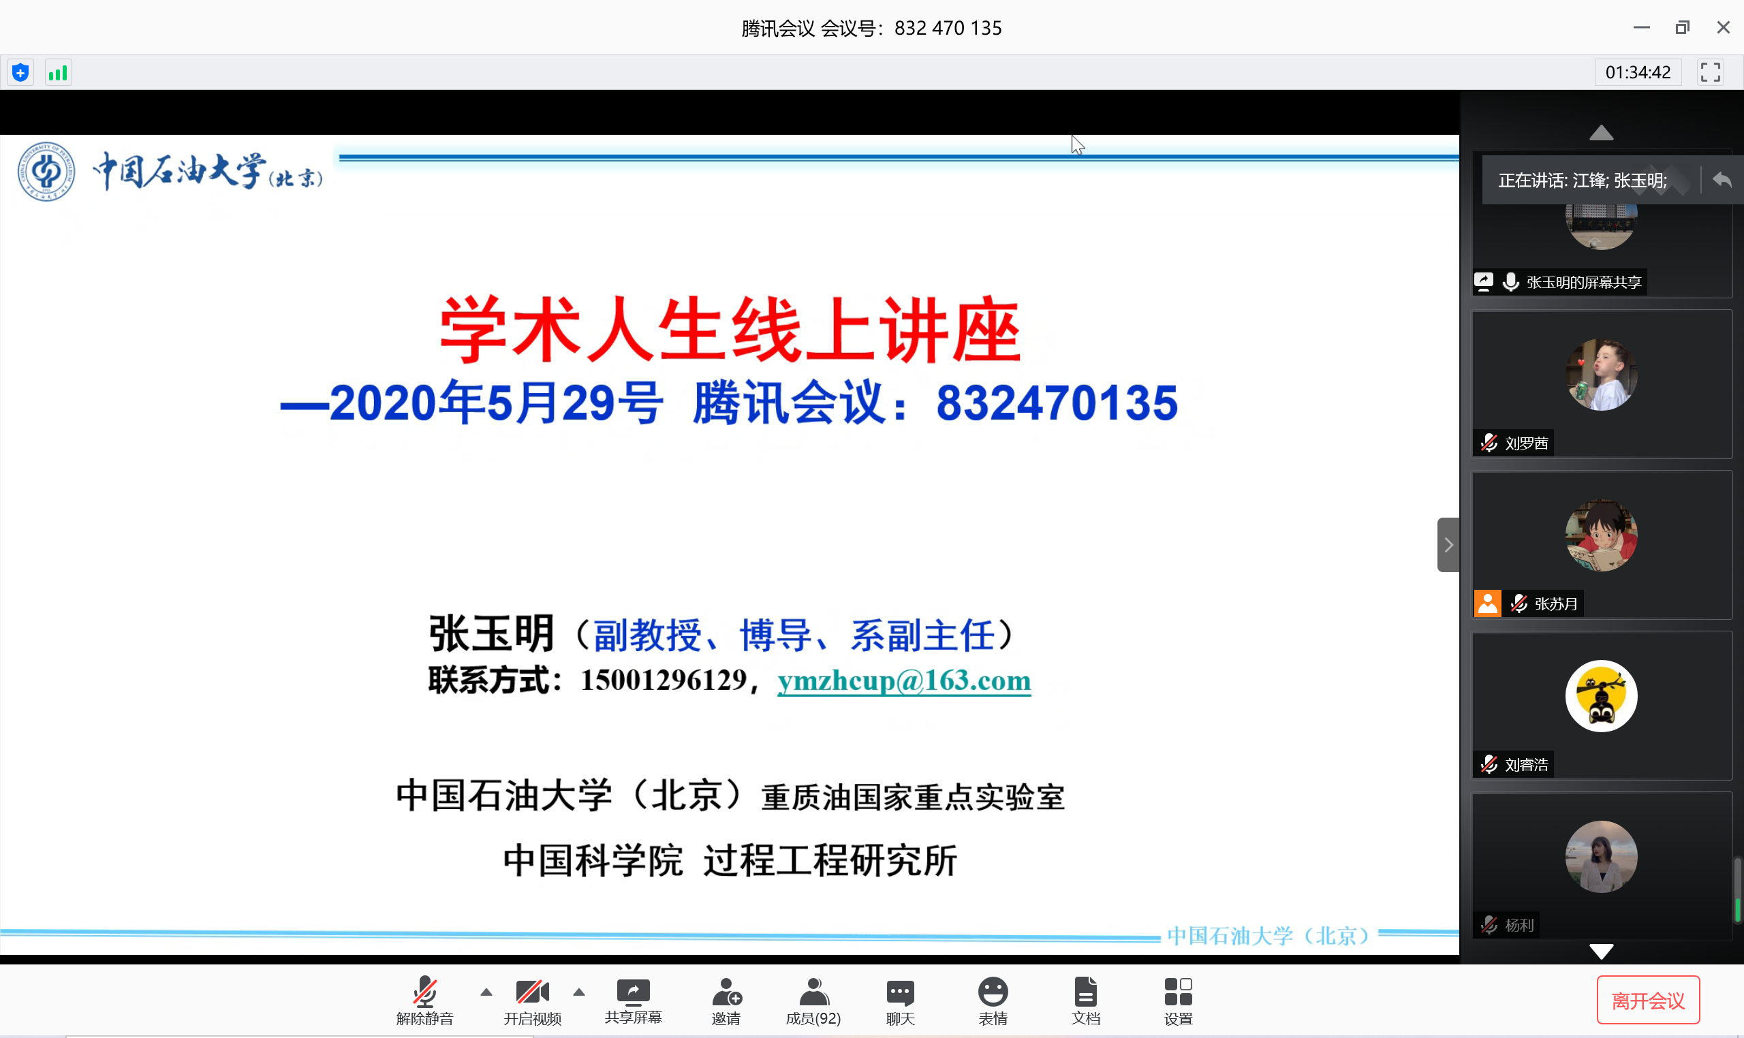Open the meeting security shield menu
1744x1038 pixels.
20,72
